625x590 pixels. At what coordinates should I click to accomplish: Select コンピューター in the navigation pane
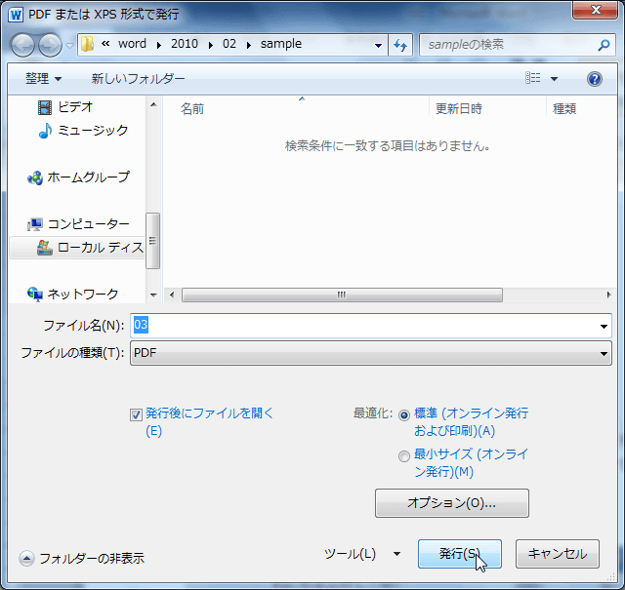(78, 224)
